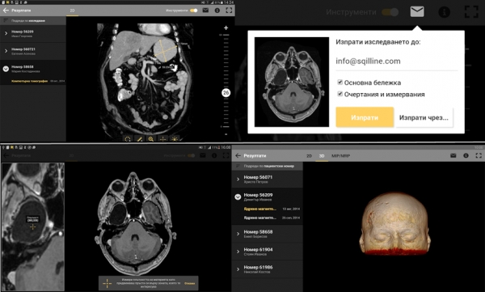Switch to the MIP/MRP tab
The image size is (485, 292).
click(340, 156)
